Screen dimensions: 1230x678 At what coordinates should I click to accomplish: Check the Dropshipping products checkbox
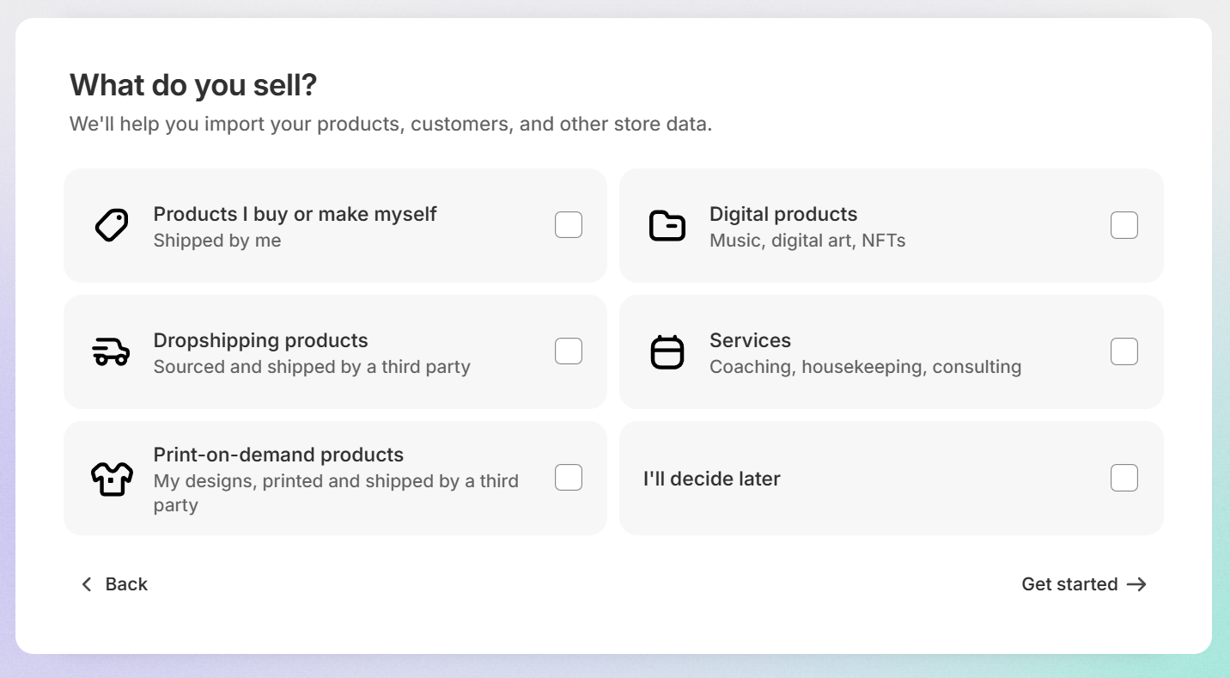click(x=568, y=351)
